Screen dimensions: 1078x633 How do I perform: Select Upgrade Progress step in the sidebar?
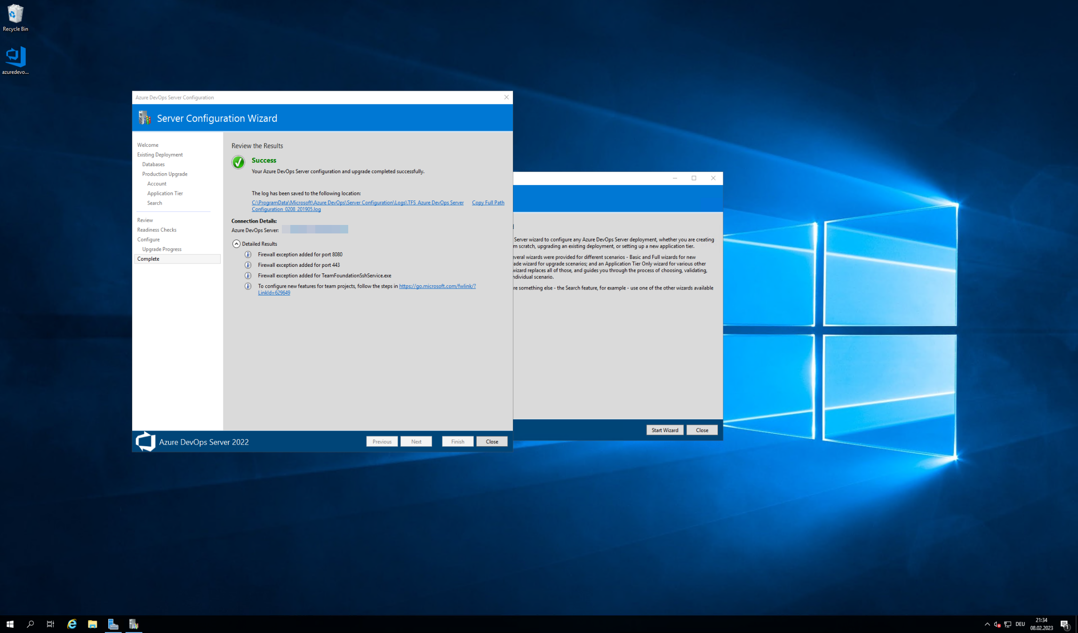pyautogui.click(x=161, y=249)
